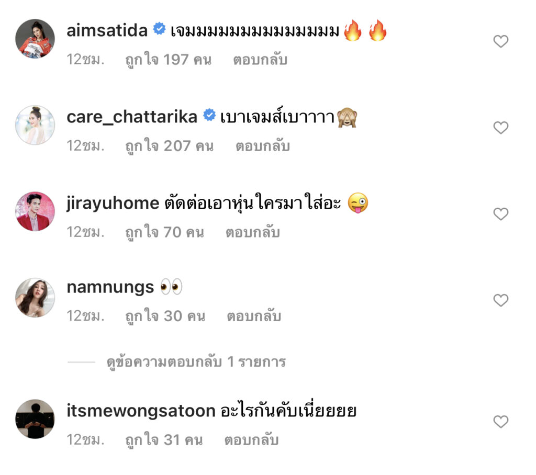The height and width of the screenshot is (475, 536).
Task: Reply to aimsatida's comment
Action: [260, 60]
